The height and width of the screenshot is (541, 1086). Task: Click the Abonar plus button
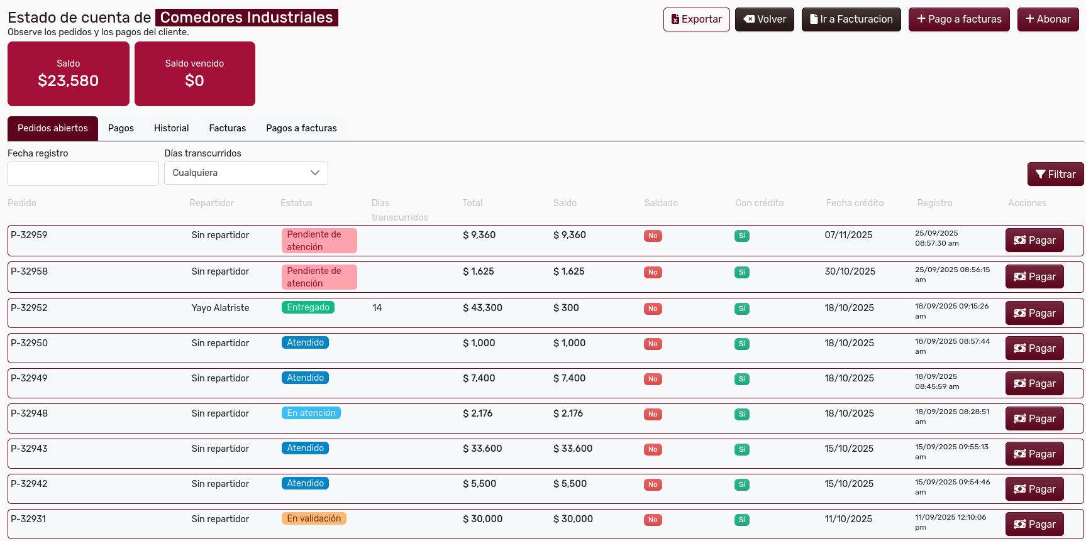(1048, 19)
